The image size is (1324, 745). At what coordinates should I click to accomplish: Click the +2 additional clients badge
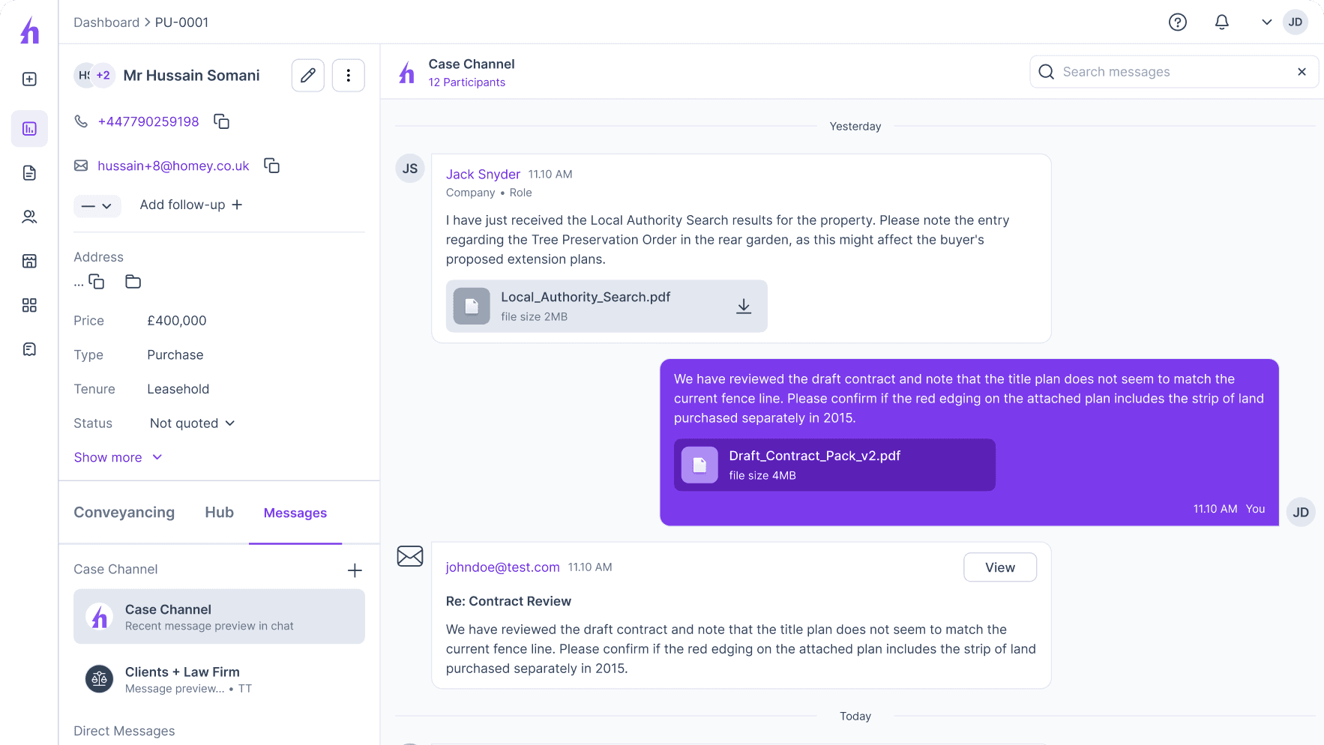[103, 76]
